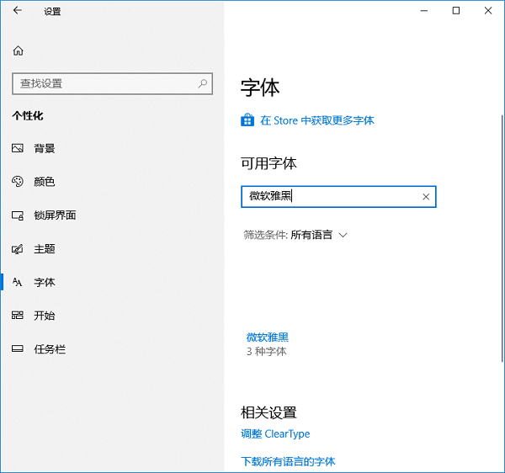Minimize the Settings window
Image resolution: width=505 pixels, height=473 pixels.
[424, 11]
